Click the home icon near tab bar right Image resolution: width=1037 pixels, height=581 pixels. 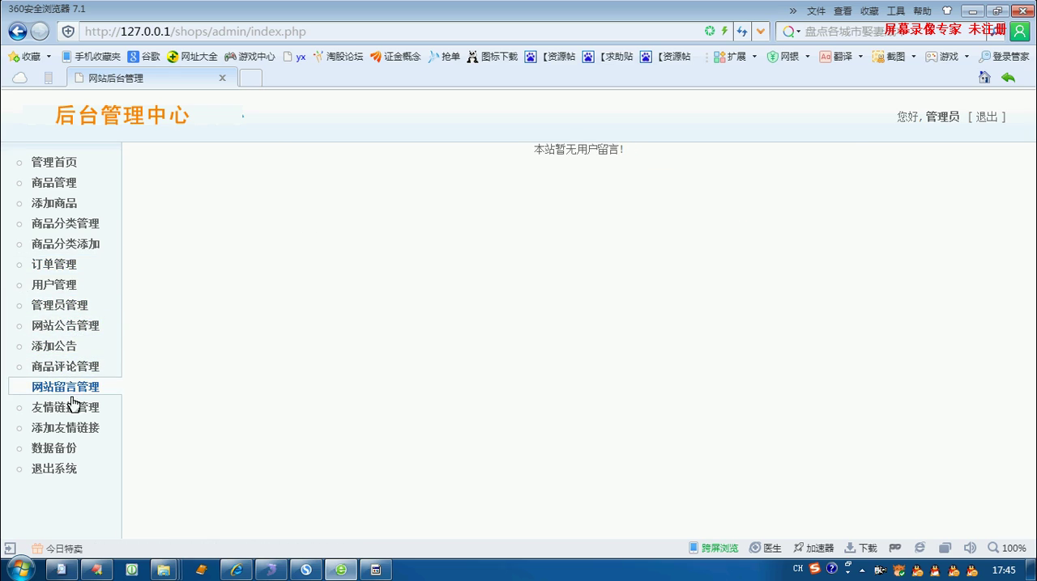(x=984, y=77)
